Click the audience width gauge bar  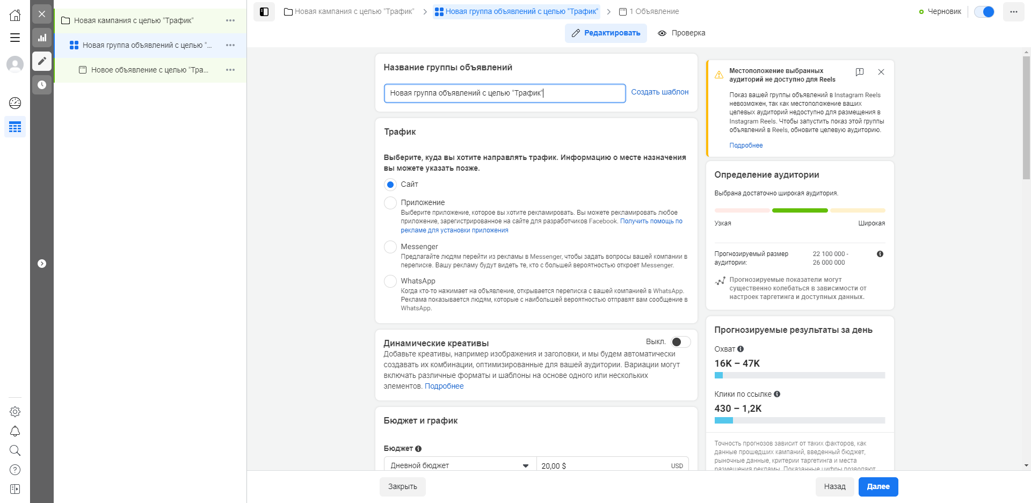coord(800,210)
